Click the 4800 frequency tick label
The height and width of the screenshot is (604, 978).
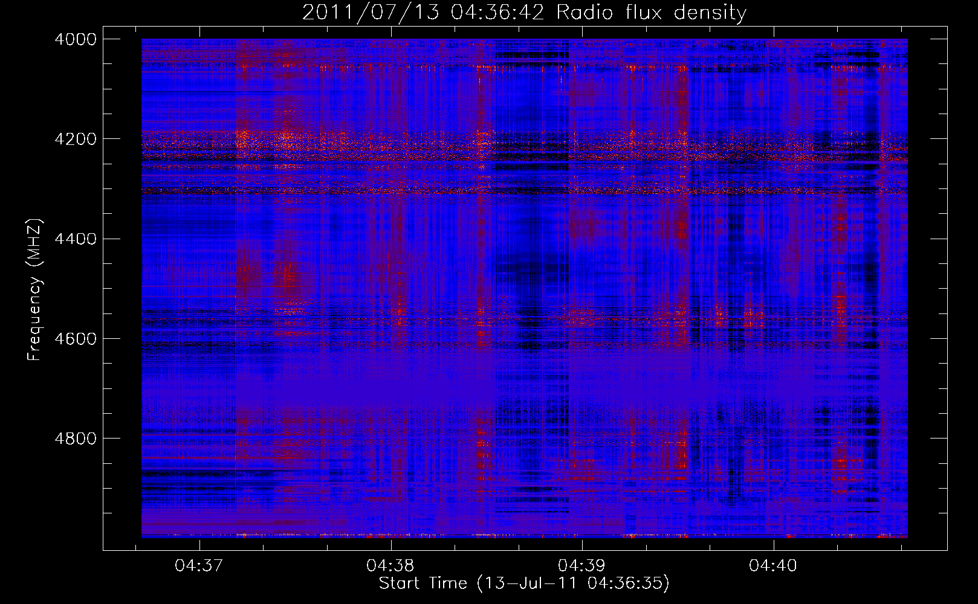pos(76,438)
